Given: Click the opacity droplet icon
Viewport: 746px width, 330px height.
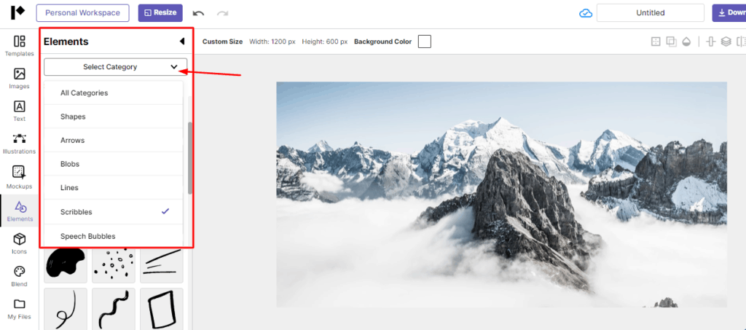Looking at the screenshot, I should click(x=686, y=42).
